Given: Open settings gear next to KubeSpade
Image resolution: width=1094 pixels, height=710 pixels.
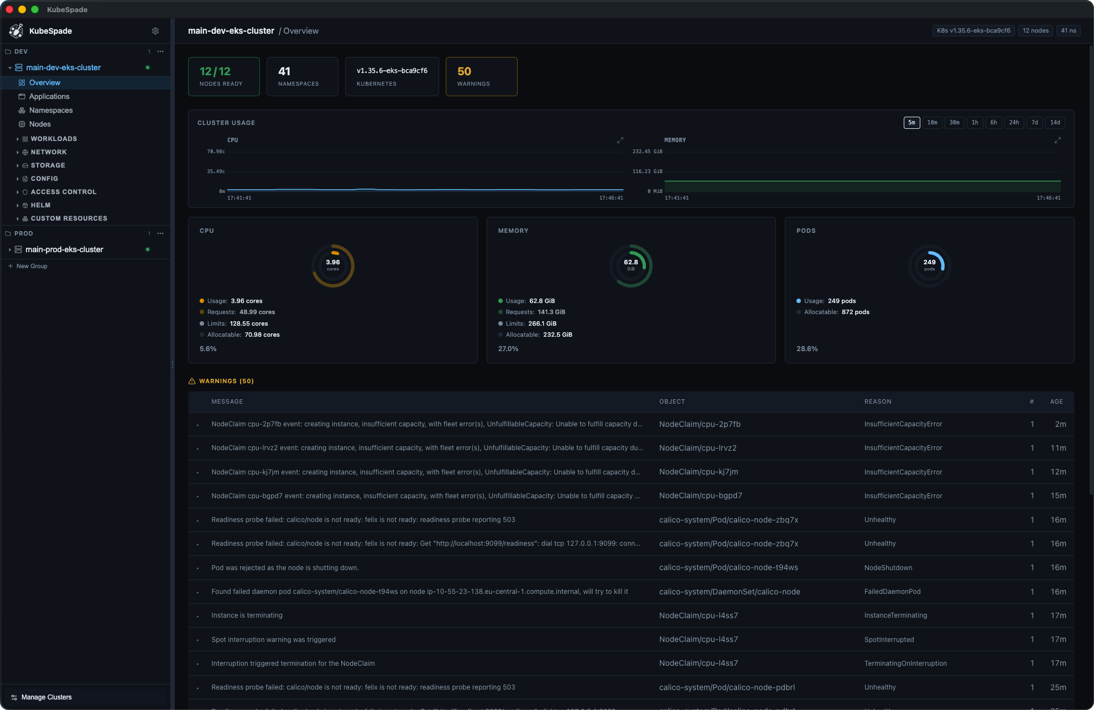Looking at the screenshot, I should 155,31.
